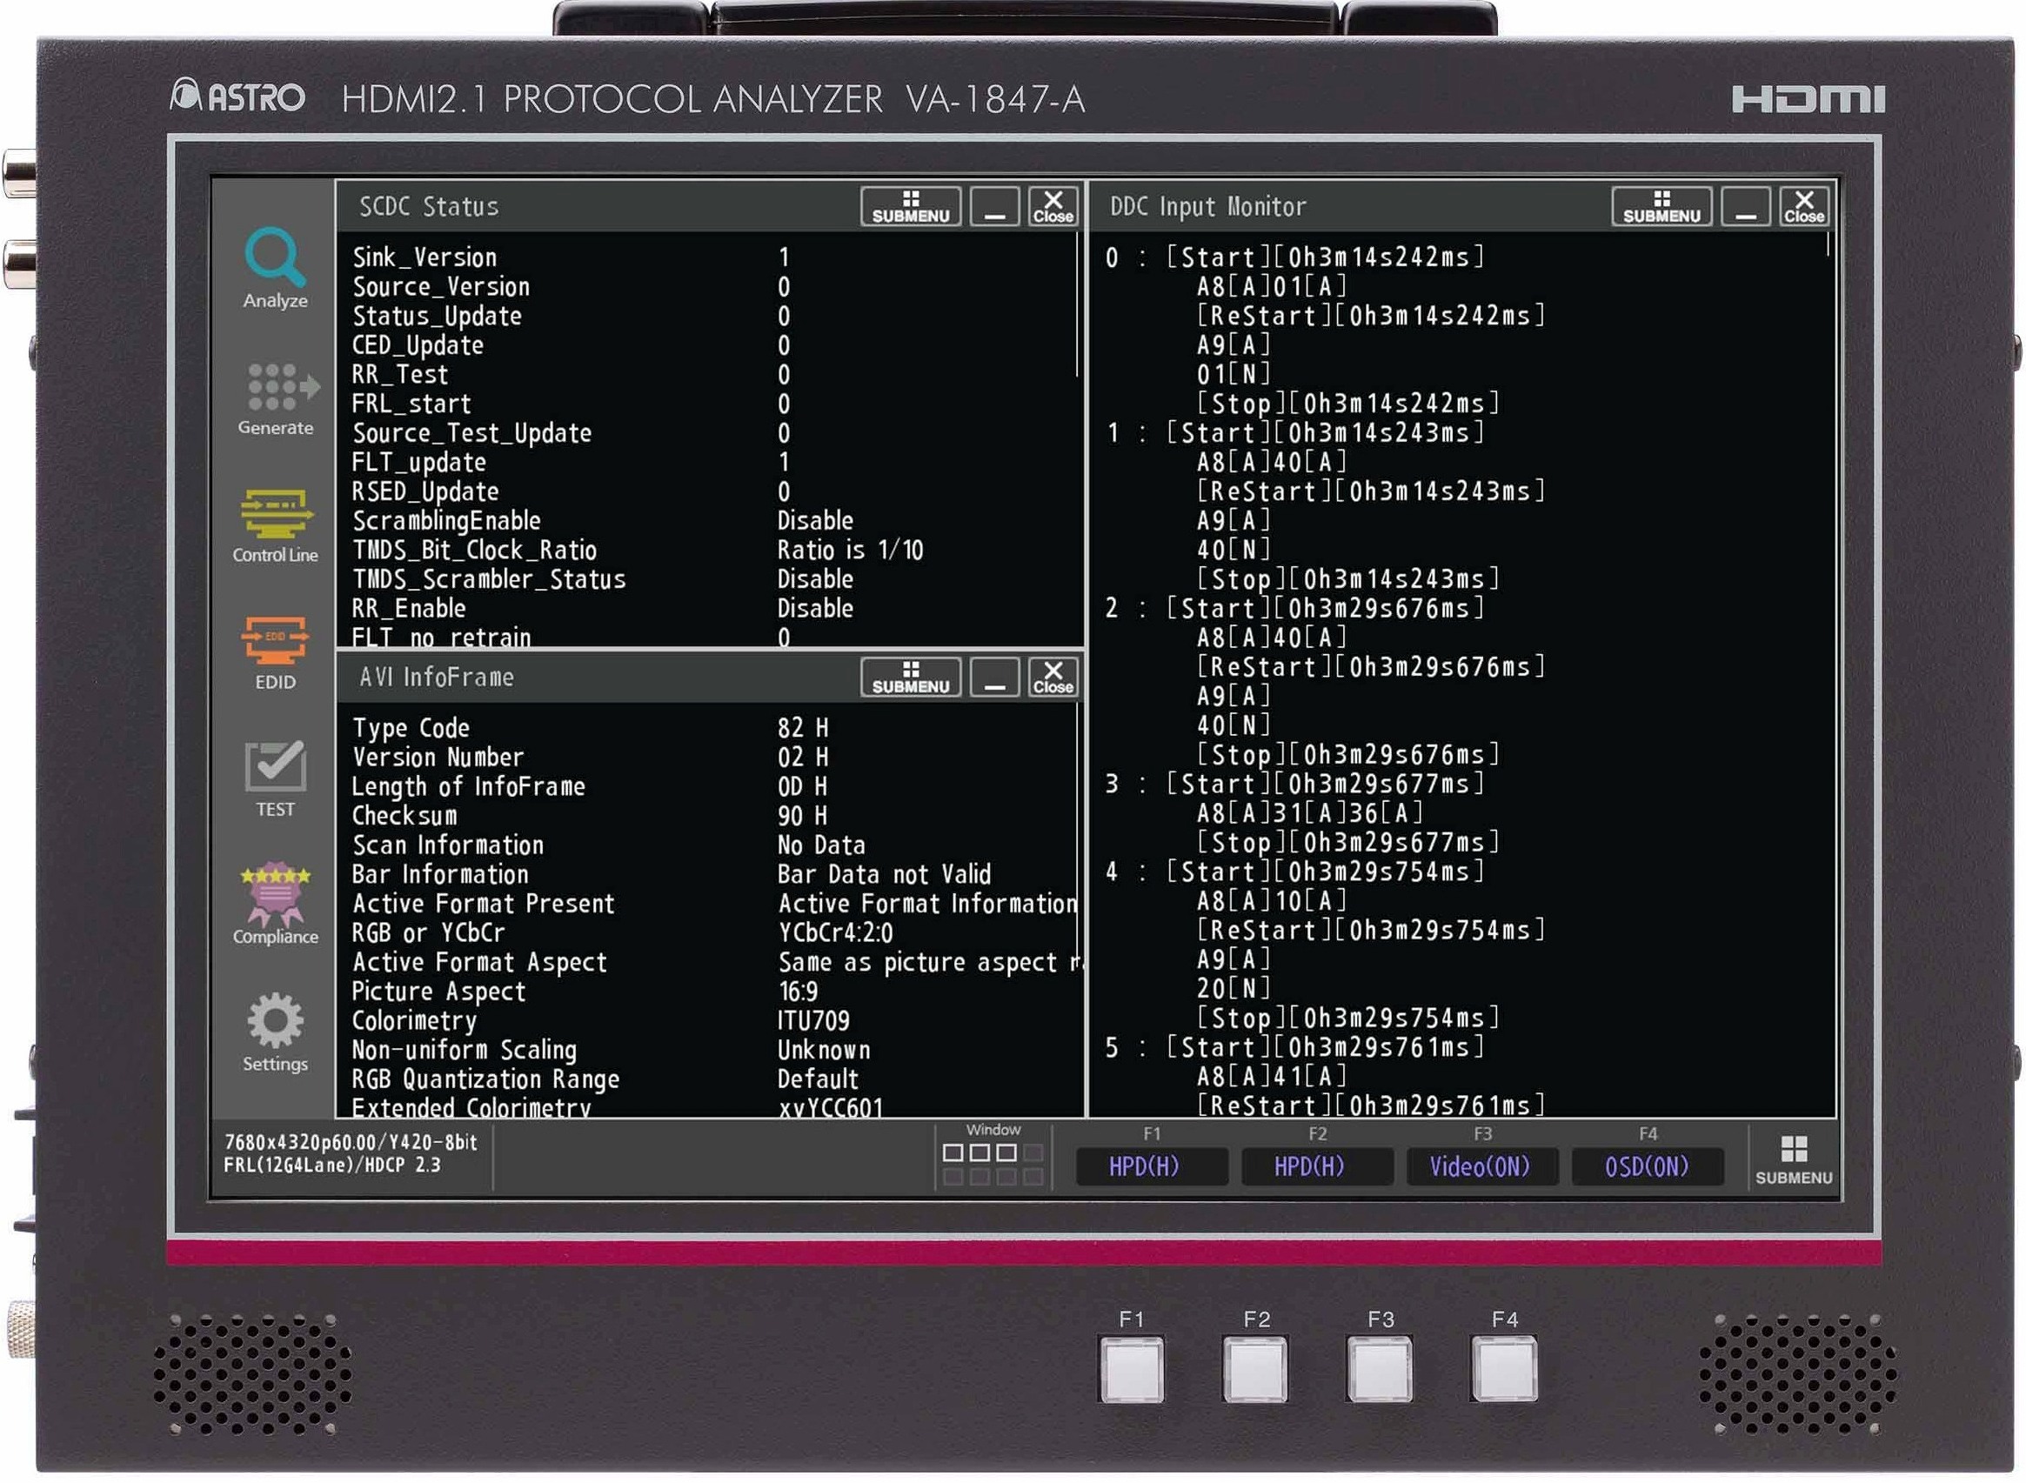Select status text "FRL(12G4Lane)/HDCP 2.3"
The image size is (2026, 1483).
point(332,1166)
